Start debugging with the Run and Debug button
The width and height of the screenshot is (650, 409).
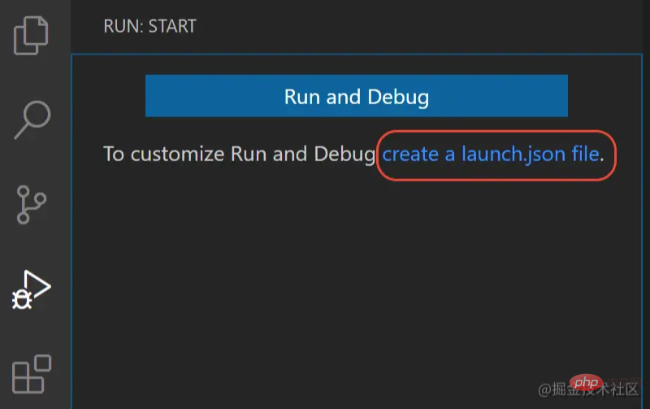(x=356, y=97)
